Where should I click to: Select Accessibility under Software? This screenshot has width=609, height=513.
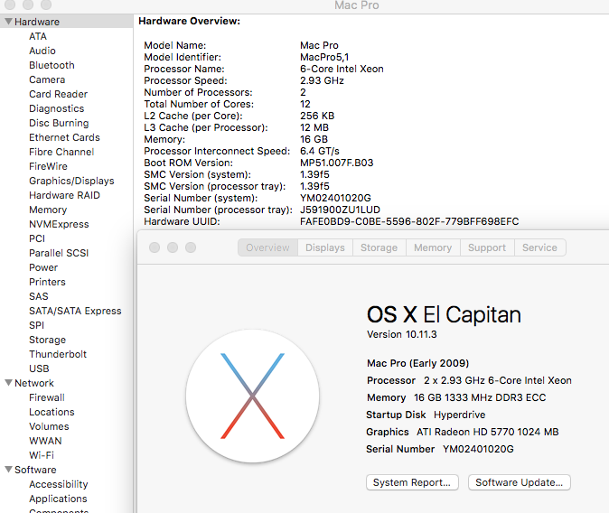coord(58,484)
